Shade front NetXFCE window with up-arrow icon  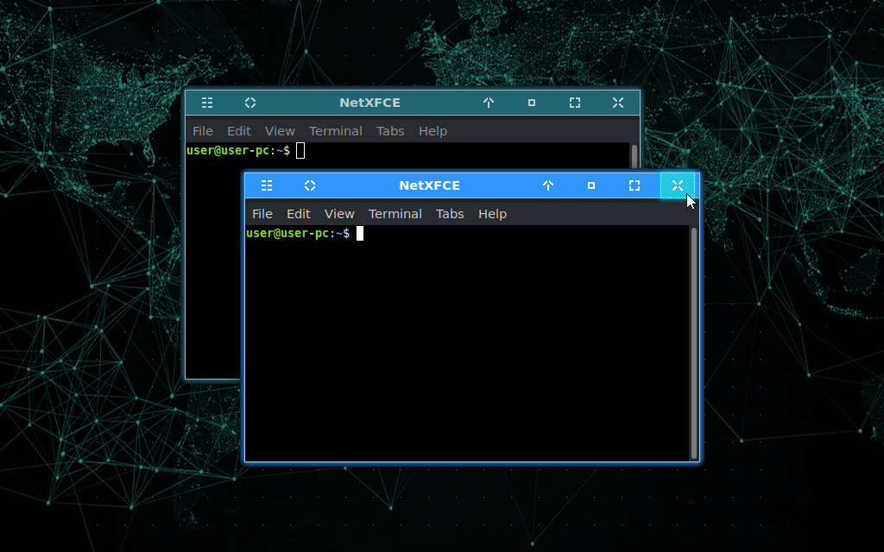548,185
